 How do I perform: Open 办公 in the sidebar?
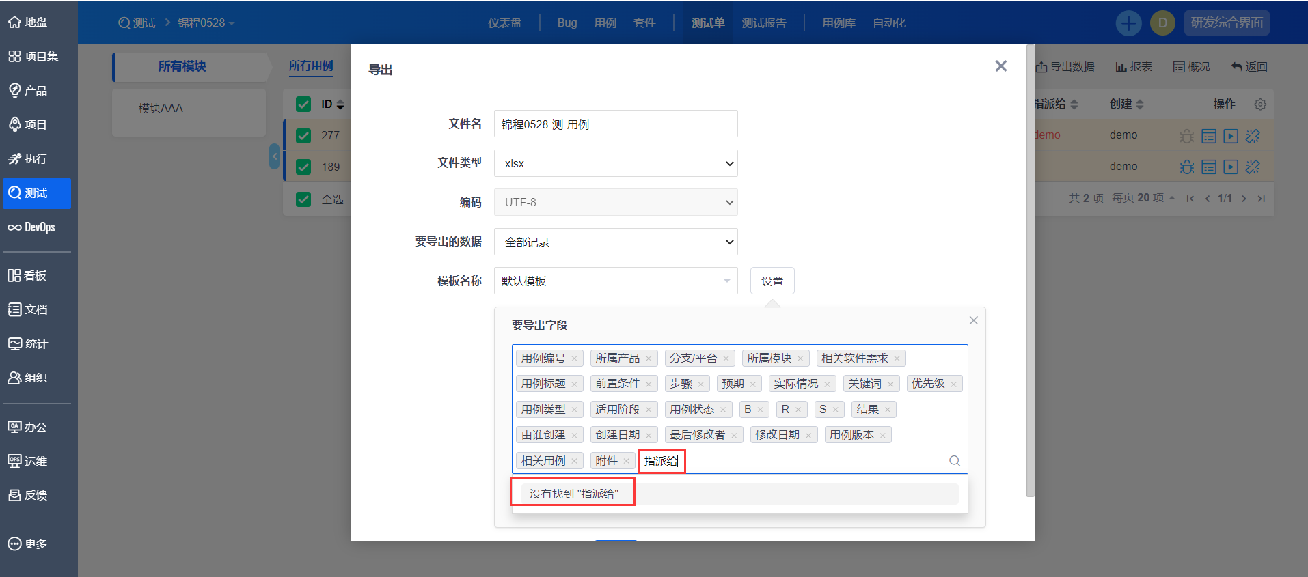(x=28, y=427)
